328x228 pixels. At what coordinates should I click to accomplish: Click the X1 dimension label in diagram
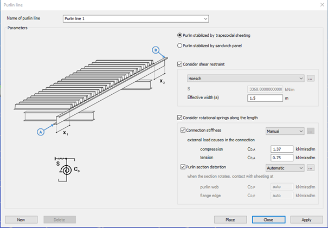(66, 133)
